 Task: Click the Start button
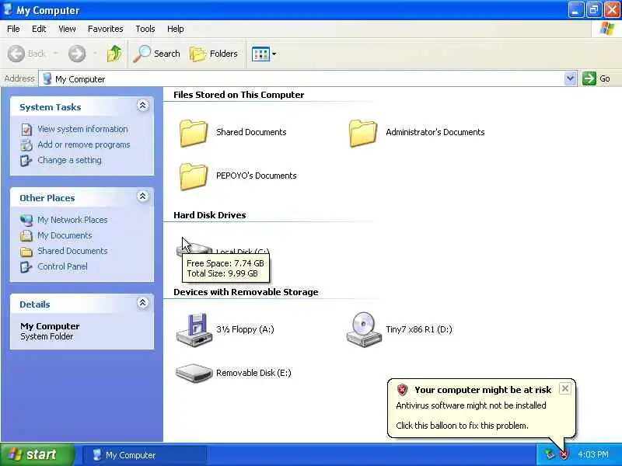(x=37, y=454)
